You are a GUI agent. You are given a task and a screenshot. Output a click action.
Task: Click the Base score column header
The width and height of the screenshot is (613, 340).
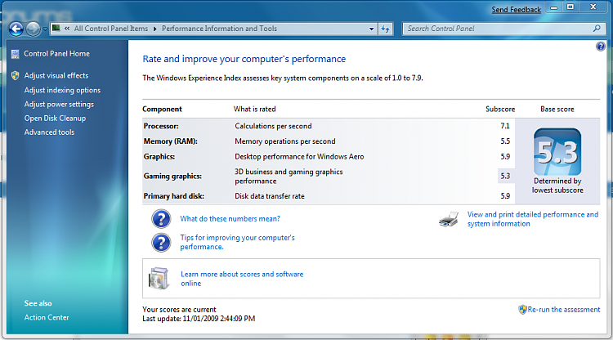point(557,109)
